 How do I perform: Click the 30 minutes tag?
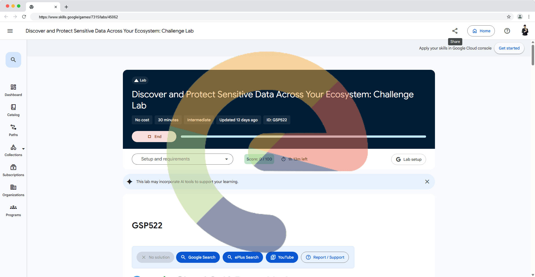(x=168, y=120)
